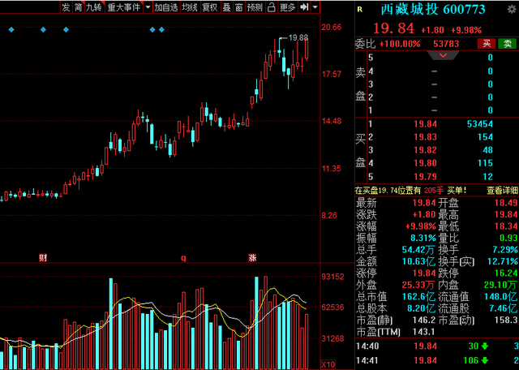Viewport: 519px width, 370px height.
Task: Click bid level 4 price 19.80
Action: 425,163
